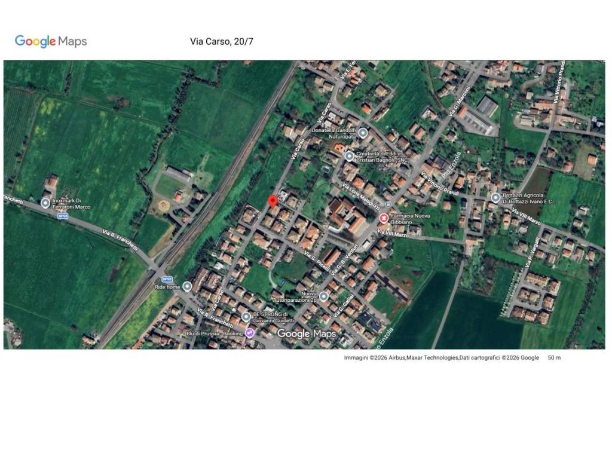The image size is (612, 459).
Task: Click the Nuova Autoriparazioni 2p marker
Action: [x=323, y=296]
